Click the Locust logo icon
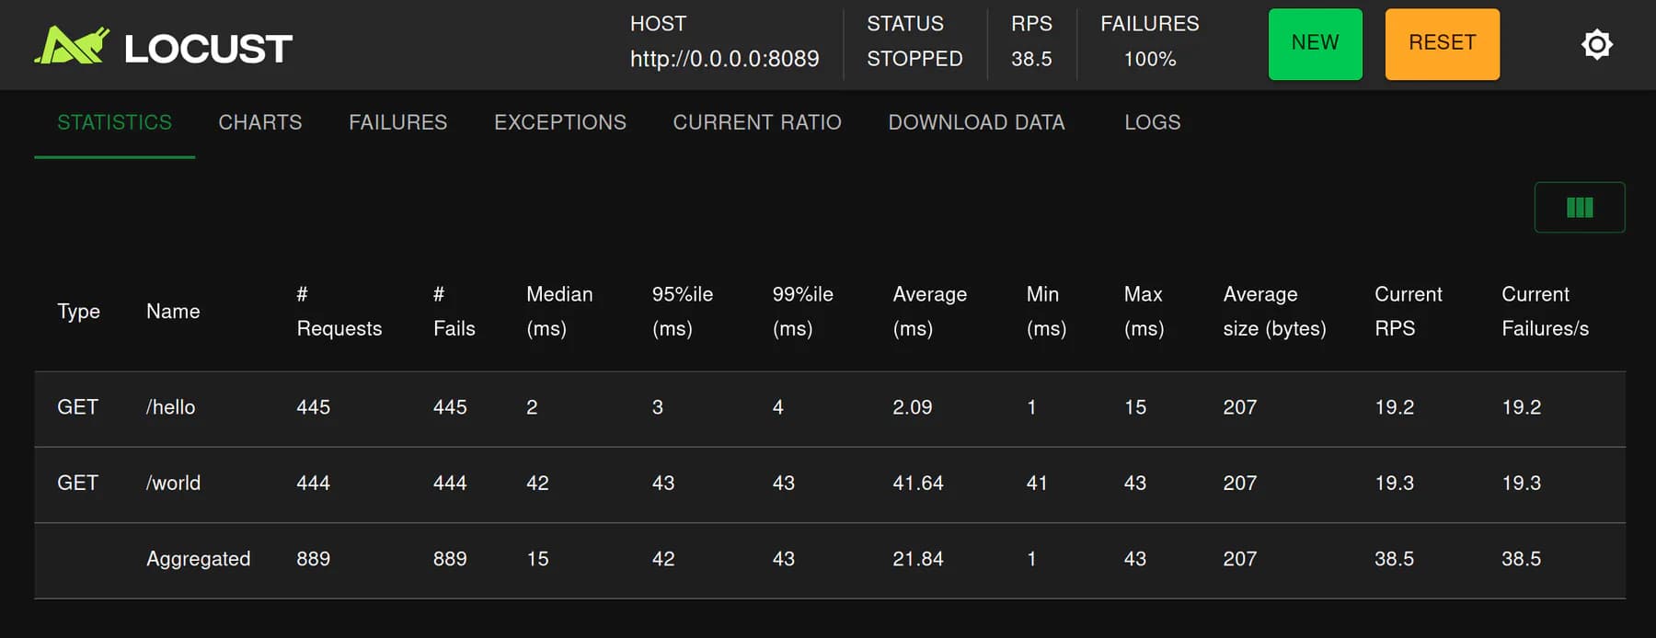This screenshot has height=638, width=1656. (72, 45)
